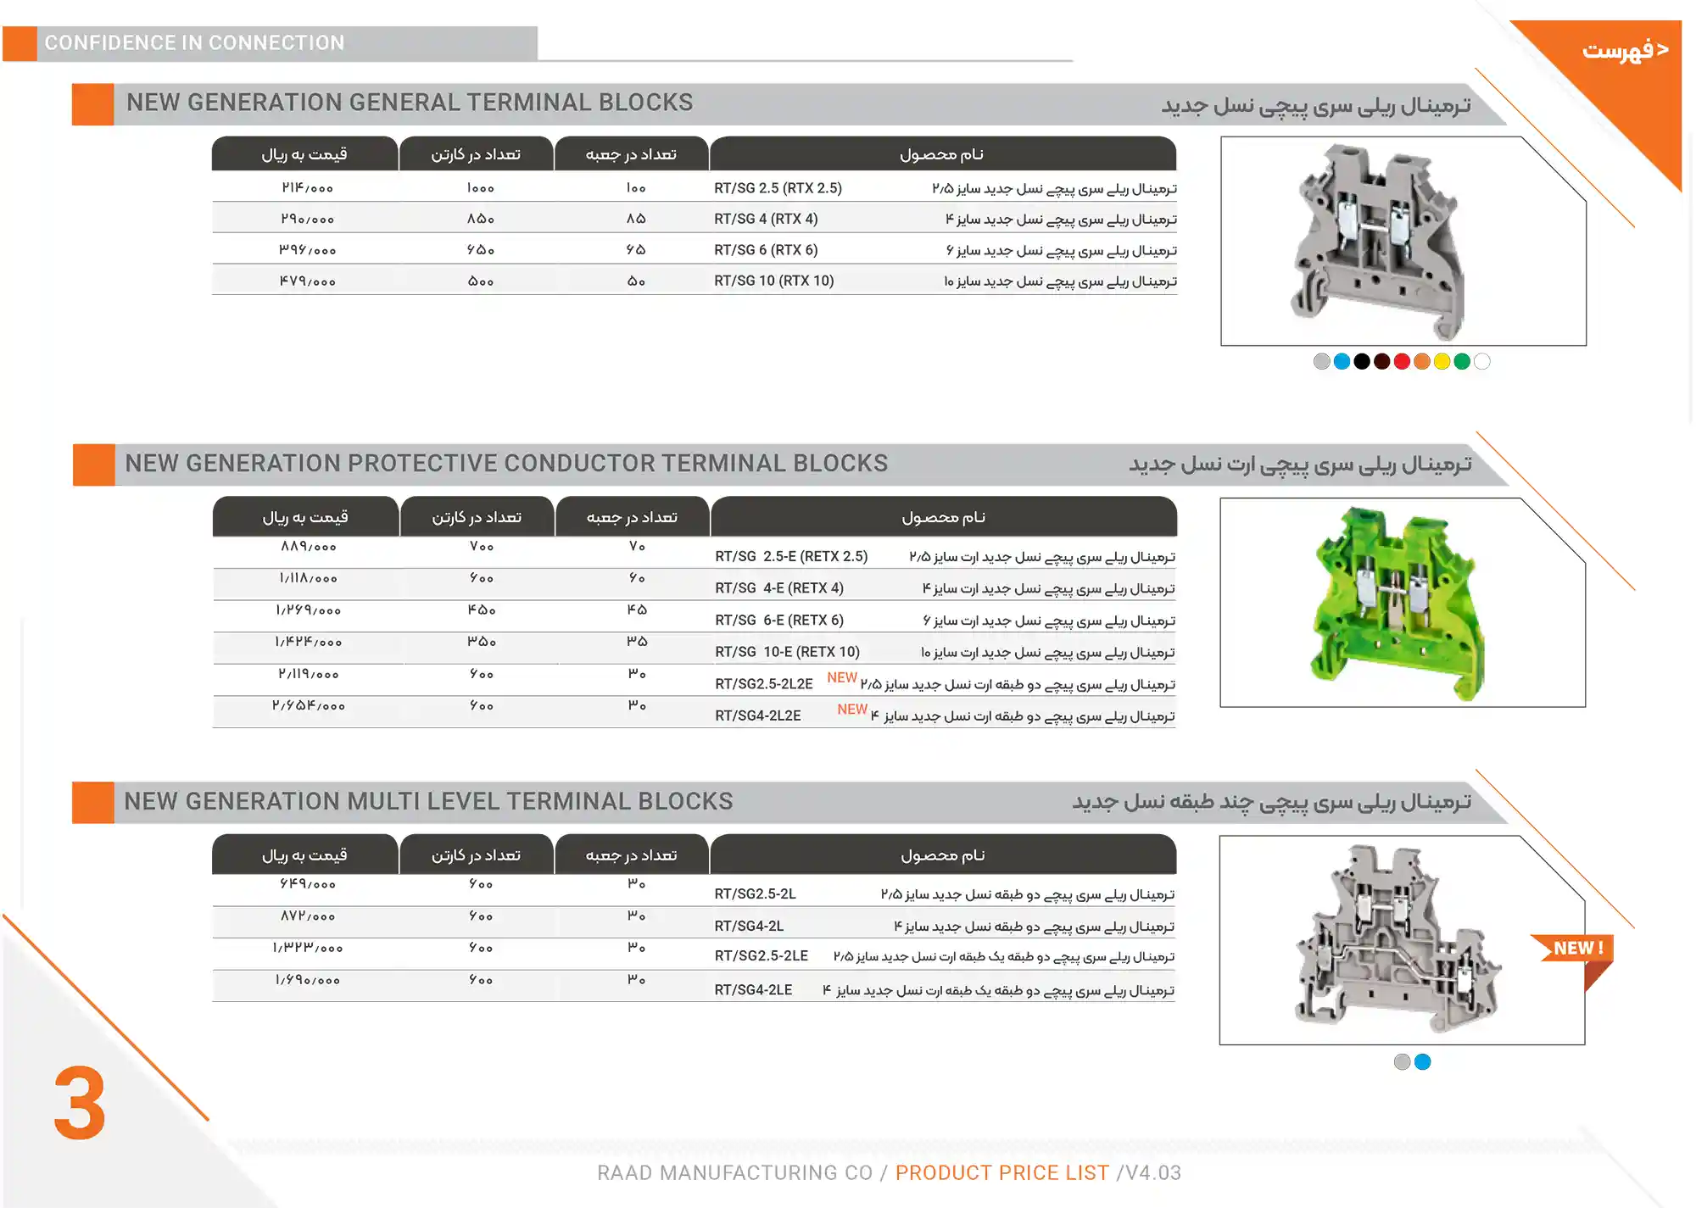Select the NEW GENERATION GENERAL TERMINAL BLOCKS section title
The image size is (1696, 1208).
[410, 102]
